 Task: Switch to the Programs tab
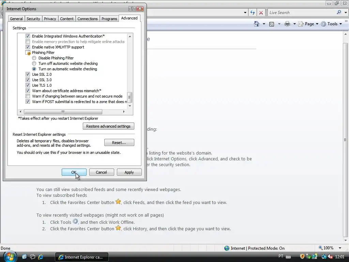click(x=109, y=19)
